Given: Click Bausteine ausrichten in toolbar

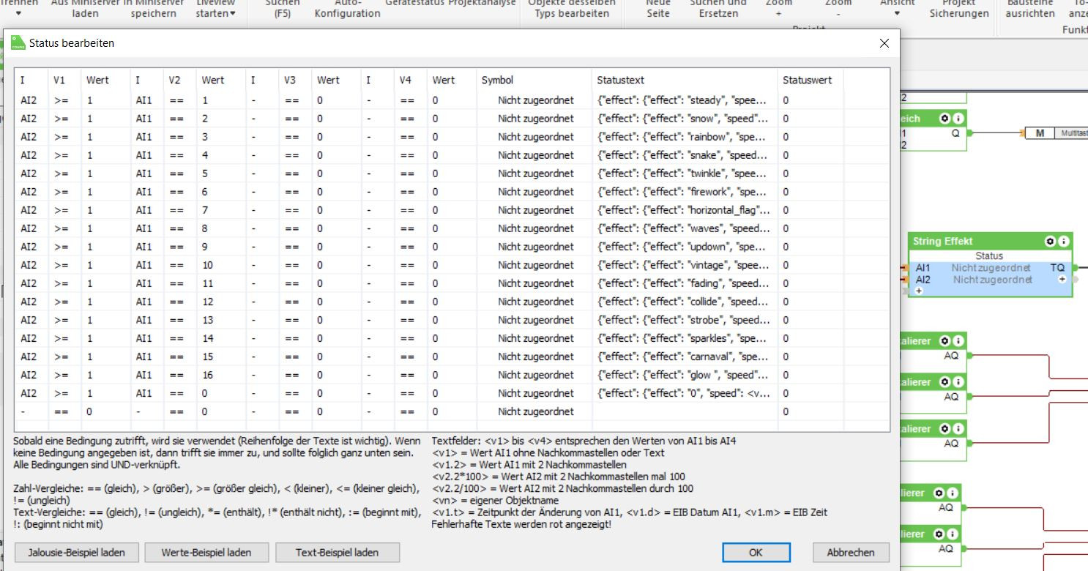Looking at the screenshot, I should click(x=1030, y=9).
